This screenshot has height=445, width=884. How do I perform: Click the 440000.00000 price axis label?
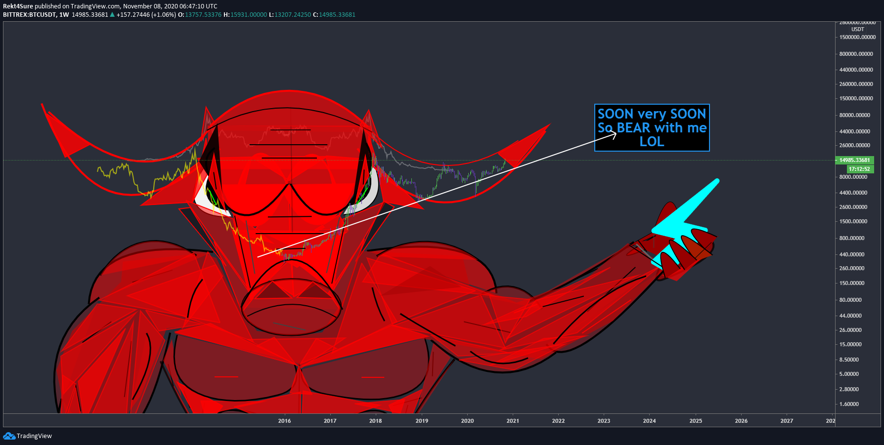coord(856,70)
